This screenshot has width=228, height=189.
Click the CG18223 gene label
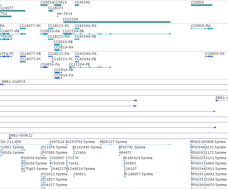55,8
